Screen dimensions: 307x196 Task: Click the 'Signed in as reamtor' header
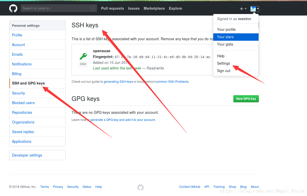point(234,19)
